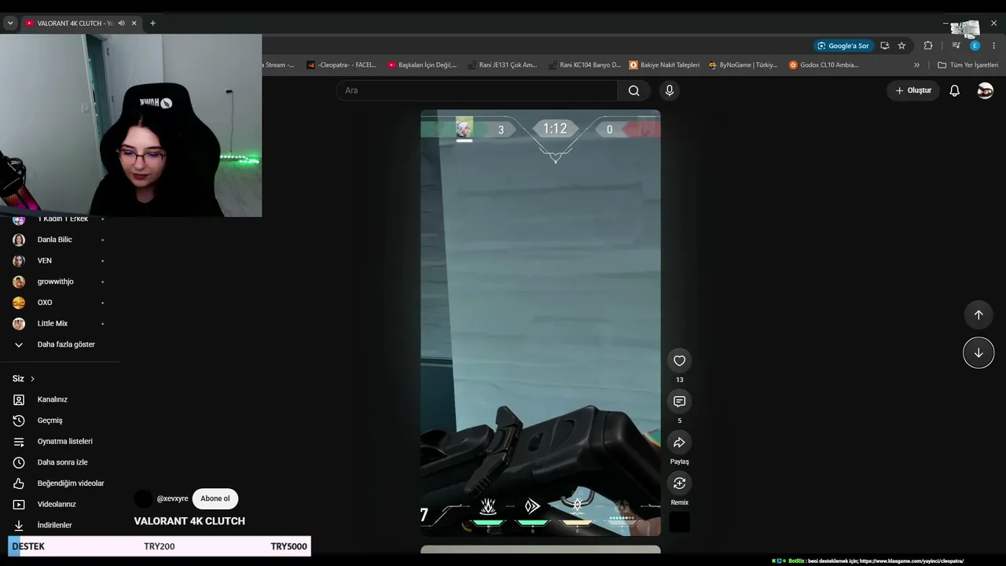The image size is (1006, 566).
Task: Start voice search with microphone icon
Action: 670,90
